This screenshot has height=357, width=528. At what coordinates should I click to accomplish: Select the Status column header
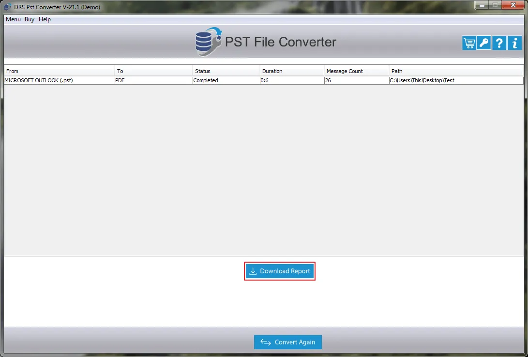tap(226, 71)
